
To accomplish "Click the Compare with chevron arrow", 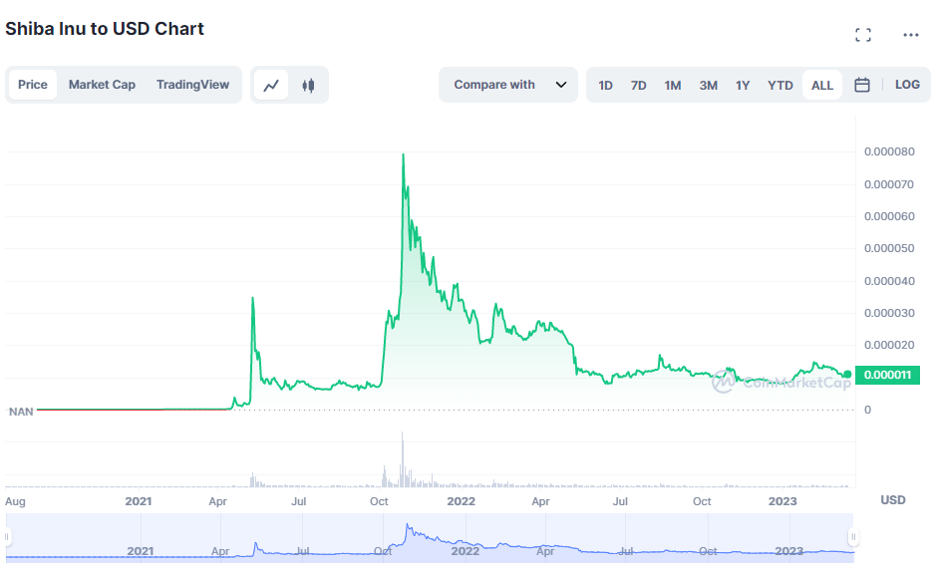I will (560, 85).
